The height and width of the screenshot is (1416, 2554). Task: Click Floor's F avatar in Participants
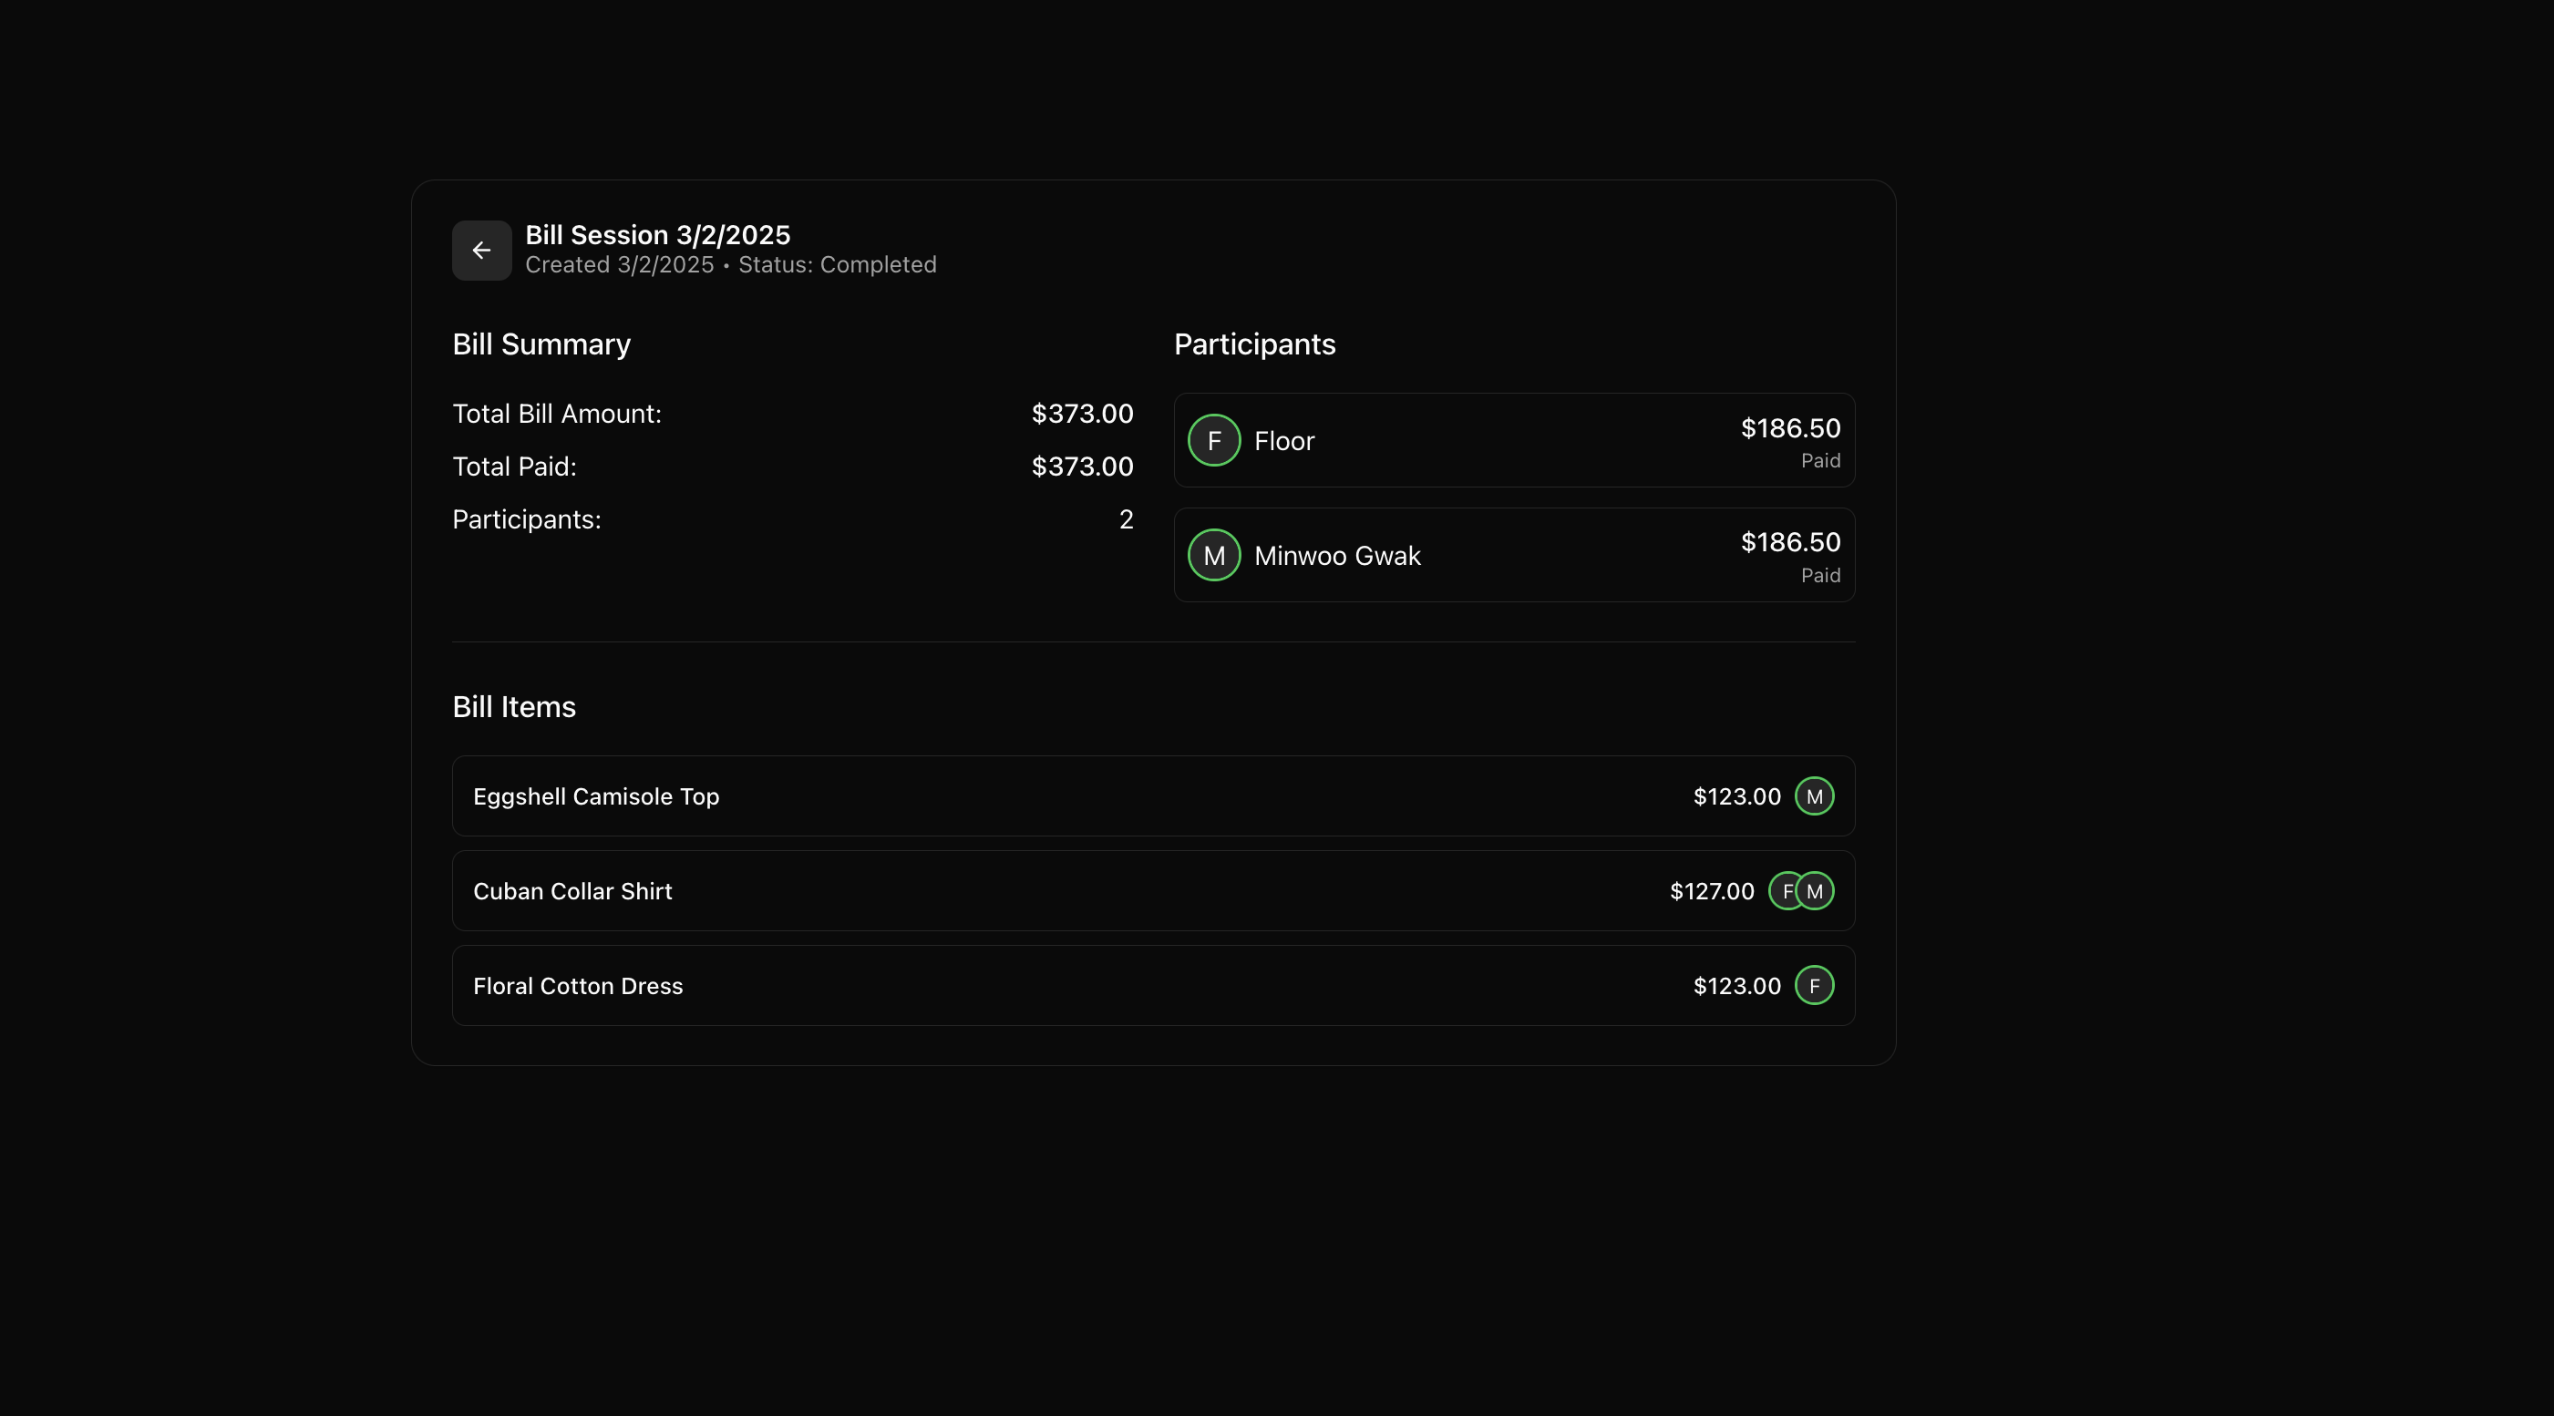[1213, 441]
